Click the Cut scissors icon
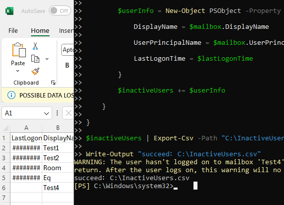Viewport: 284px width, 205px height. point(35,46)
